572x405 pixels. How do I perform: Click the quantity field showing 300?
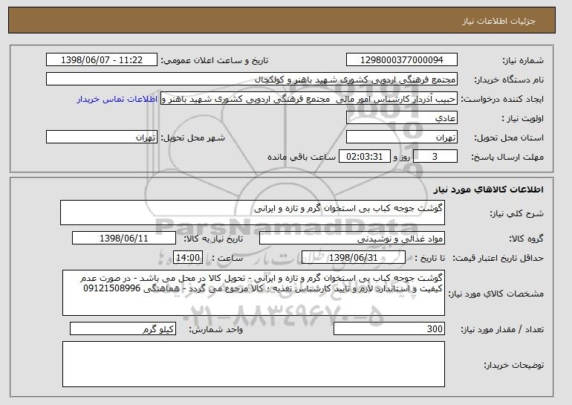click(x=389, y=329)
